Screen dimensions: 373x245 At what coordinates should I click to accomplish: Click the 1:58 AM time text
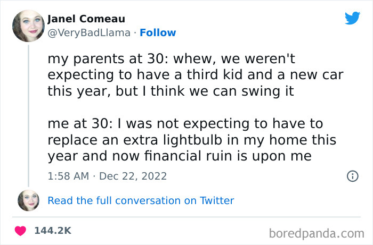pos(68,176)
